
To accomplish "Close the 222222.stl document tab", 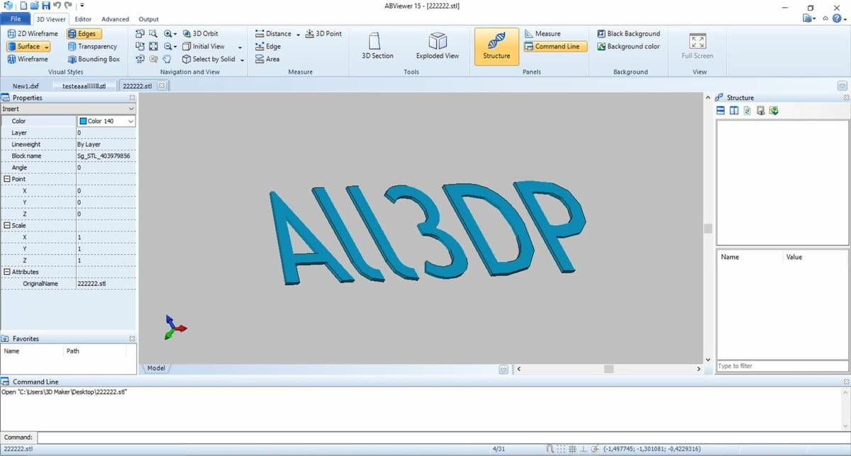I will (x=161, y=86).
